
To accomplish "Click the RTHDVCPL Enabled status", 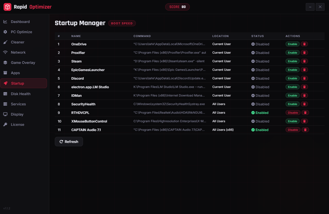I will pyautogui.click(x=260, y=113).
